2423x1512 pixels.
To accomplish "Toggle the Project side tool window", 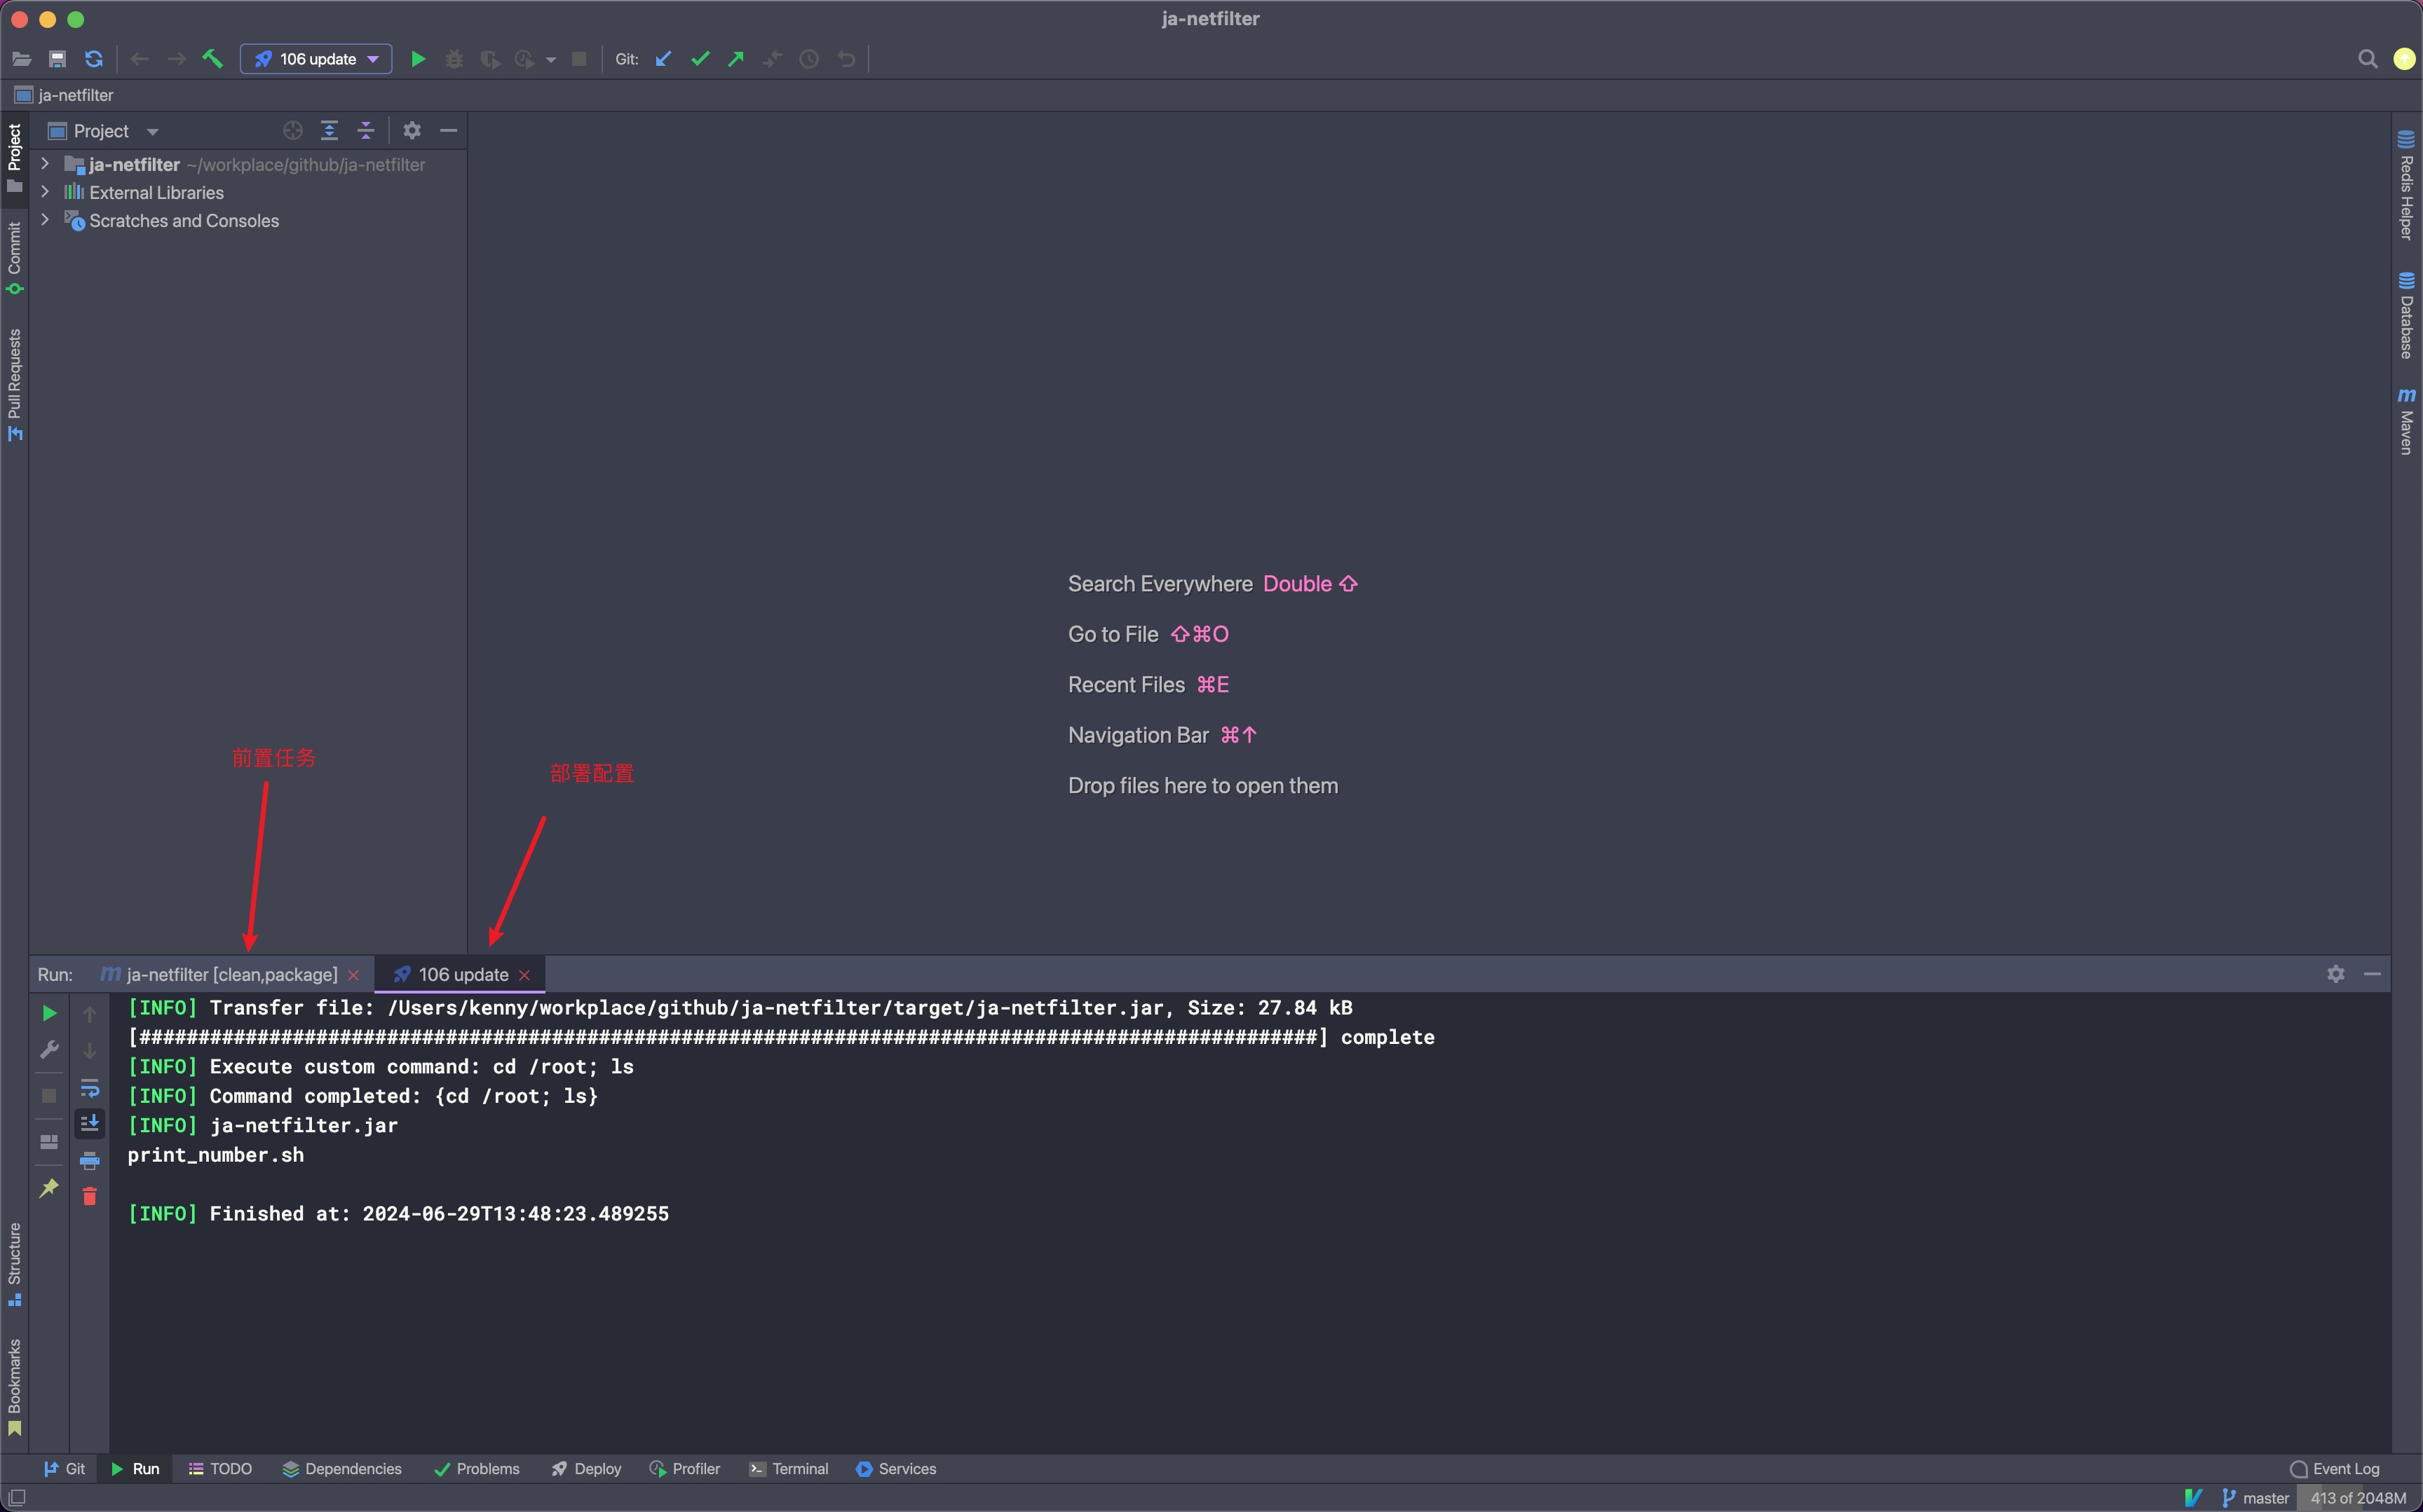I will click(x=14, y=158).
